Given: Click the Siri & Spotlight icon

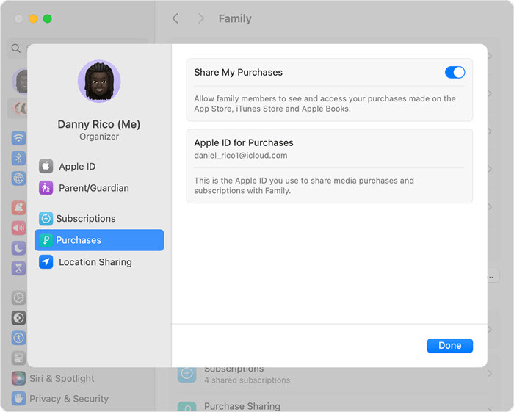Looking at the screenshot, I should pyautogui.click(x=18, y=379).
